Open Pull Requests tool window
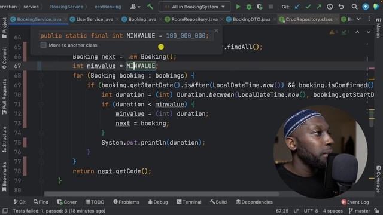 pyautogui.click(x=4, y=97)
